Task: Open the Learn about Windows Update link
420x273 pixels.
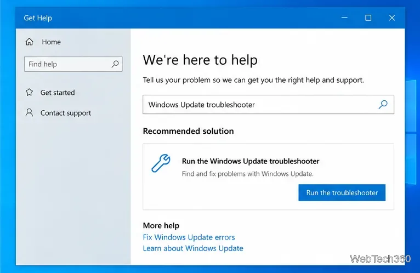Action: 193,248
